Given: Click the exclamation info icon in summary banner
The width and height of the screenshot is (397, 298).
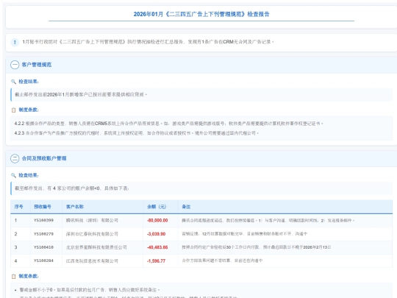Looking at the screenshot, I should coord(15,42).
